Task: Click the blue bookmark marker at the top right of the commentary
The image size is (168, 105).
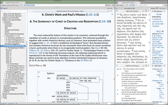Action: coord(112,14)
